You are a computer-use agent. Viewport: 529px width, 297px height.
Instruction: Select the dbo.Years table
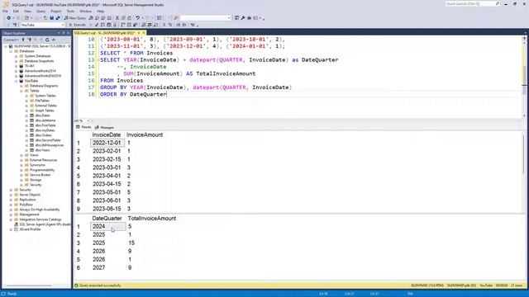pos(42,150)
